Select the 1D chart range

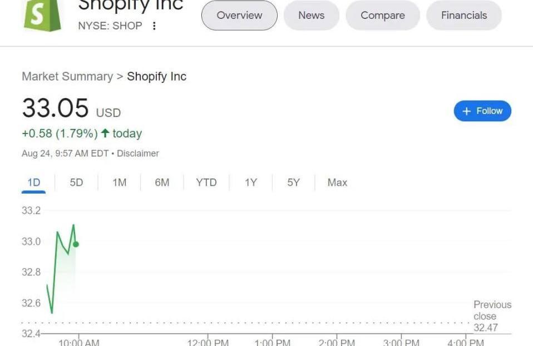coord(33,182)
